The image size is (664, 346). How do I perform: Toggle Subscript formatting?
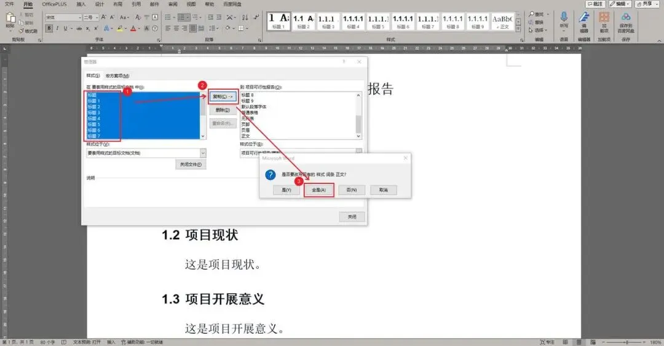point(88,28)
